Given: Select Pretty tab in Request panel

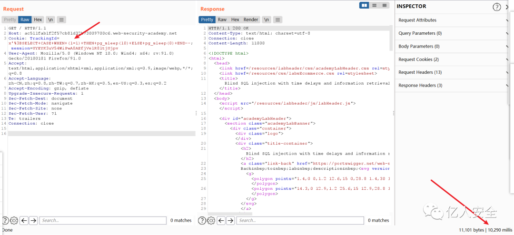Looking at the screenshot, I should click(10, 20).
